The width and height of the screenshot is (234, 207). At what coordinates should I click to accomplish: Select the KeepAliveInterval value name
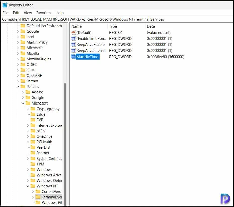pos(91,51)
